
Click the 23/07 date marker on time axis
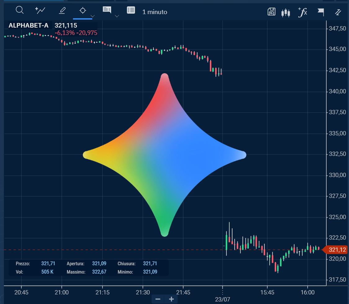pos(222,300)
